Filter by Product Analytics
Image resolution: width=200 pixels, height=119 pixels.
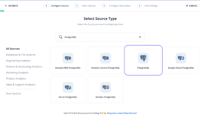[x=16, y=79]
